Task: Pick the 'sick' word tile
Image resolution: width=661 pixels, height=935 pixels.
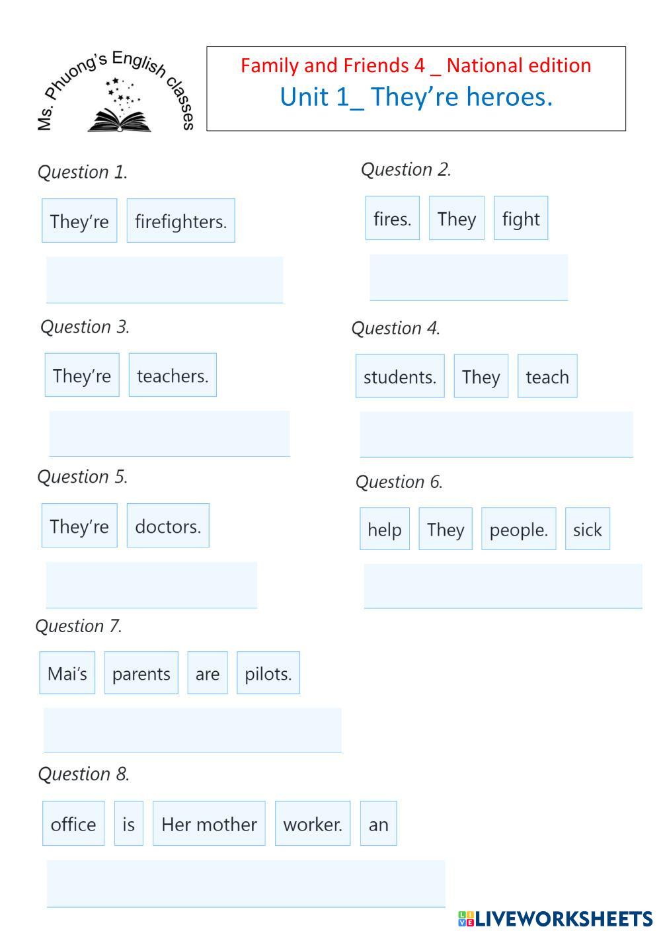Action: point(587,529)
